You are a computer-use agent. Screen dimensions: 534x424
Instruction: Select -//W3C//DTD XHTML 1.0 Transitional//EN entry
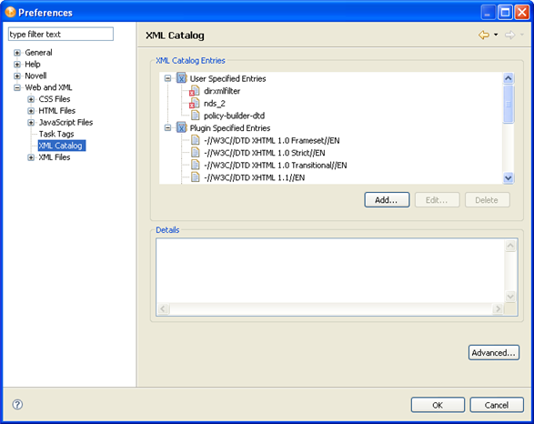click(275, 165)
